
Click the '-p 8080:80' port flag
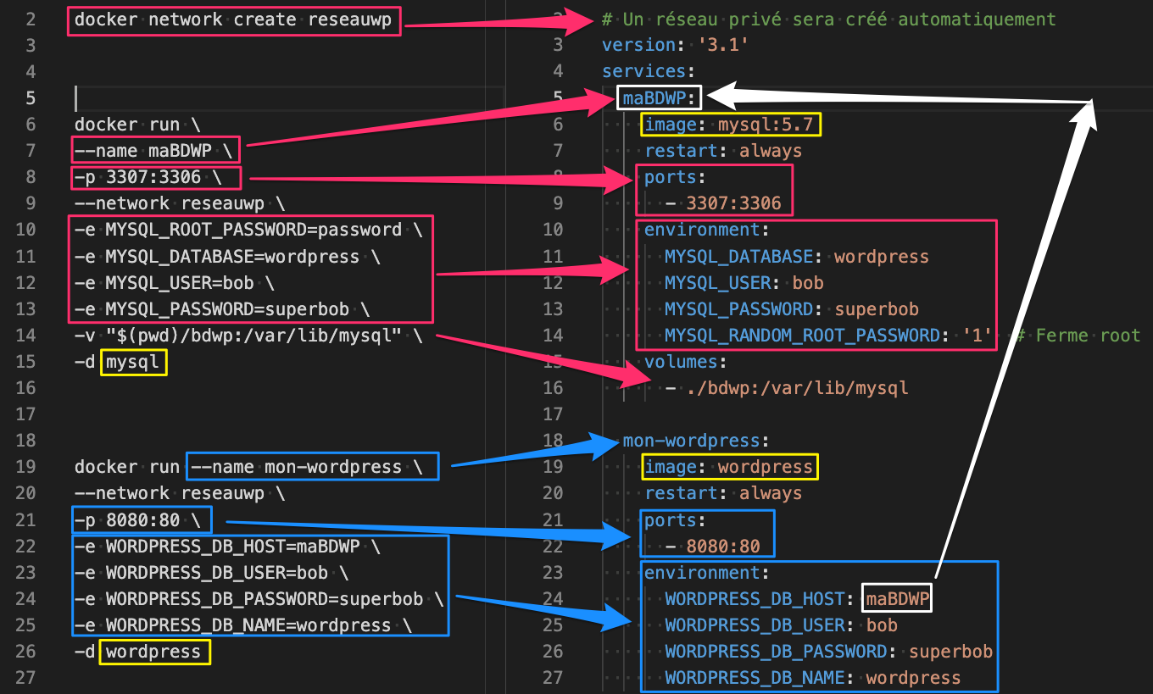point(141,520)
